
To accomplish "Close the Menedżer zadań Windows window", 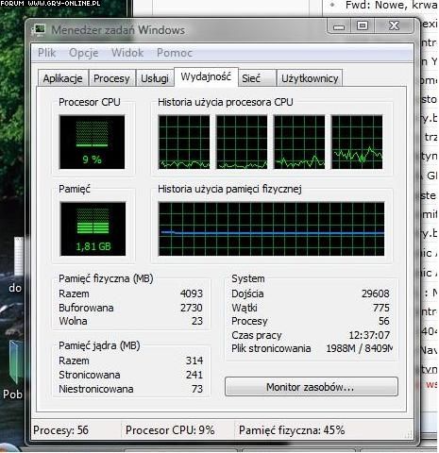I will pyautogui.click(x=394, y=25).
